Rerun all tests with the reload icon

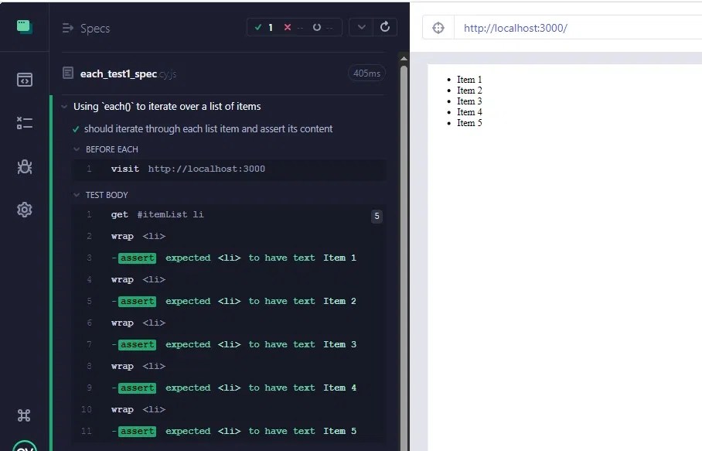(x=384, y=26)
